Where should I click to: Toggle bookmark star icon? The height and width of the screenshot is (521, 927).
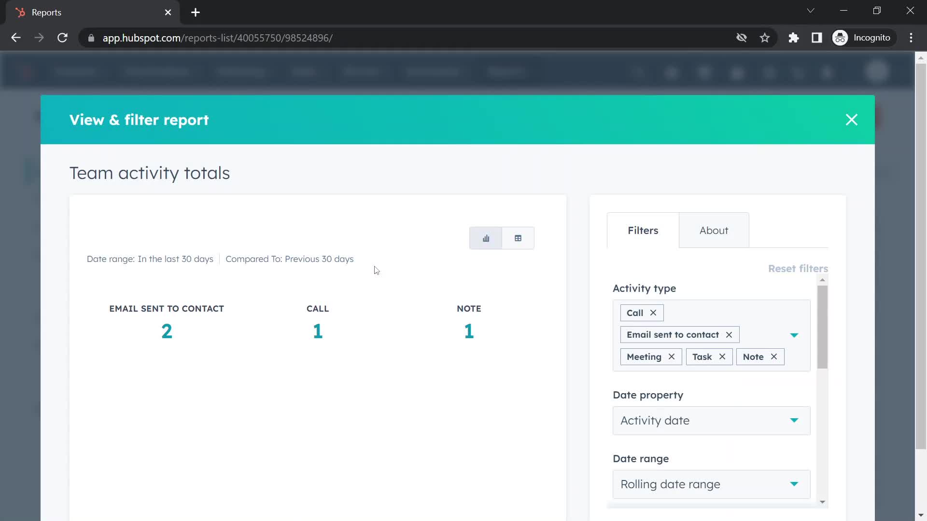765,38
